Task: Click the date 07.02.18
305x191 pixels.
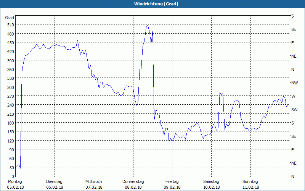Action: (94, 188)
